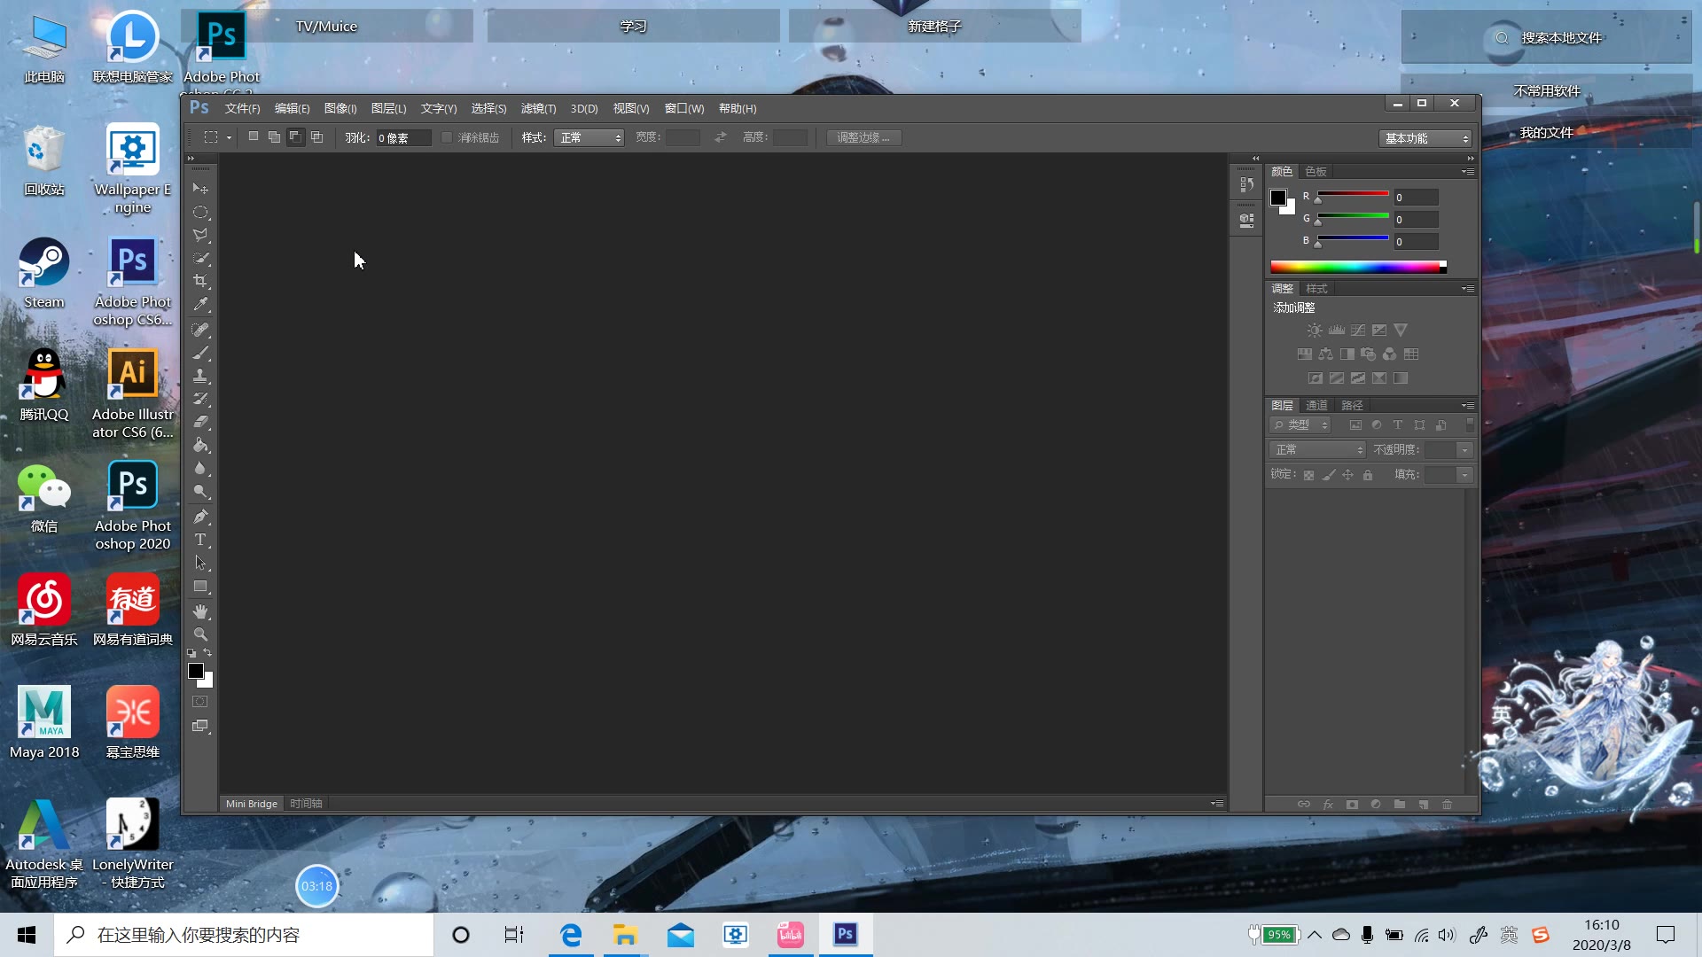The image size is (1702, 957).
Task: Open the layer blend mode 正常 dropdown
Action: (1317, 450)
